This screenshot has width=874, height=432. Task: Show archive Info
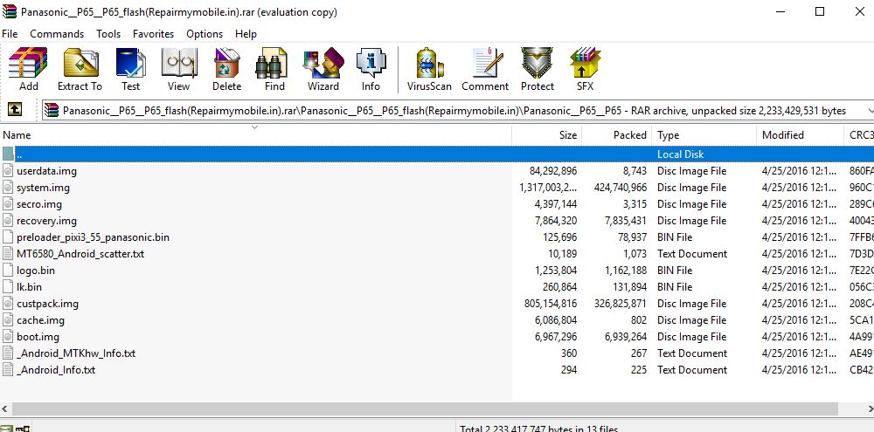pos(371,69)
